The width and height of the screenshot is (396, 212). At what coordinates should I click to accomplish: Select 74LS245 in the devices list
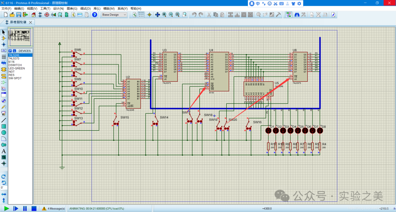point(20,55)
